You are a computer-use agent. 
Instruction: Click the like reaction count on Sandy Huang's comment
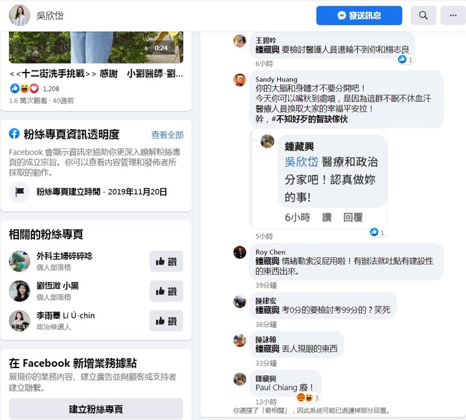click(377, 232)
